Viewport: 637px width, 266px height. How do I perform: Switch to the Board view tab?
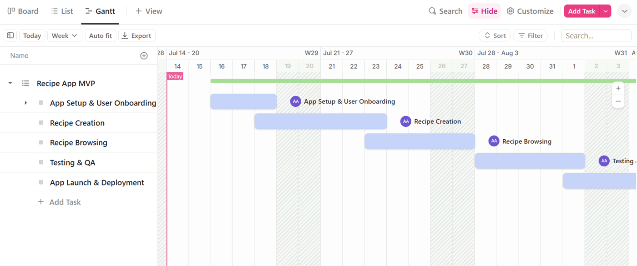click(23, 11)
